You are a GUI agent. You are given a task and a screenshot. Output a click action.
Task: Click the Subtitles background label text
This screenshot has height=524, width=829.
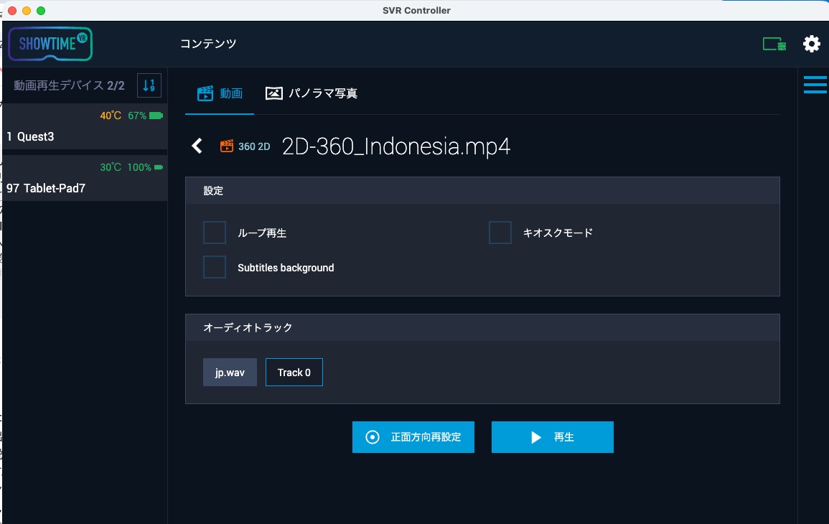(286, 268)
